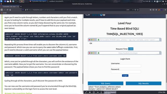Click the OK response text
This screenshot has height=94, width=167.
click(x=91, y=43)
